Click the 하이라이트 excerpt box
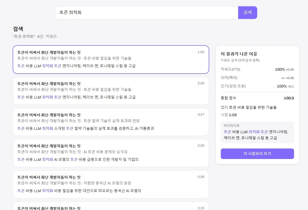Image resolution: width=308 pixels, height=210 pixels. click(x=257, y=132)
